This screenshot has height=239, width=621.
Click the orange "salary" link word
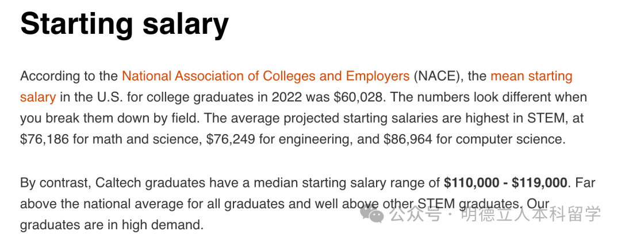pyautogui.click(x=38, y=97)
